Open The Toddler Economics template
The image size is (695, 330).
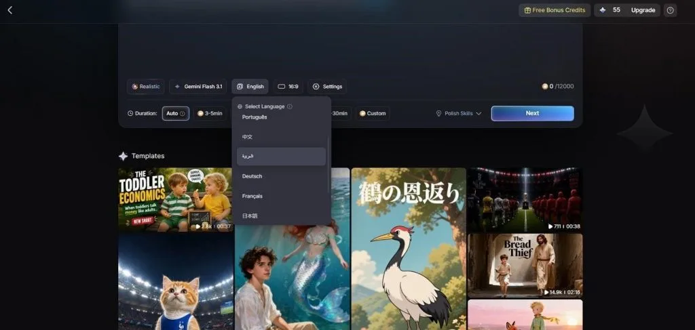point(176,199)
